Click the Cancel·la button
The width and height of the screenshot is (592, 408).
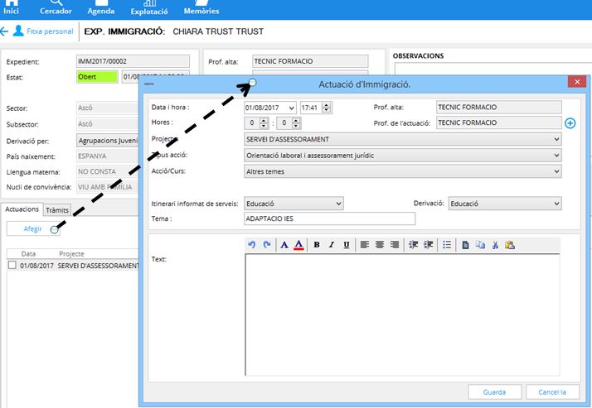click(552, 391)
